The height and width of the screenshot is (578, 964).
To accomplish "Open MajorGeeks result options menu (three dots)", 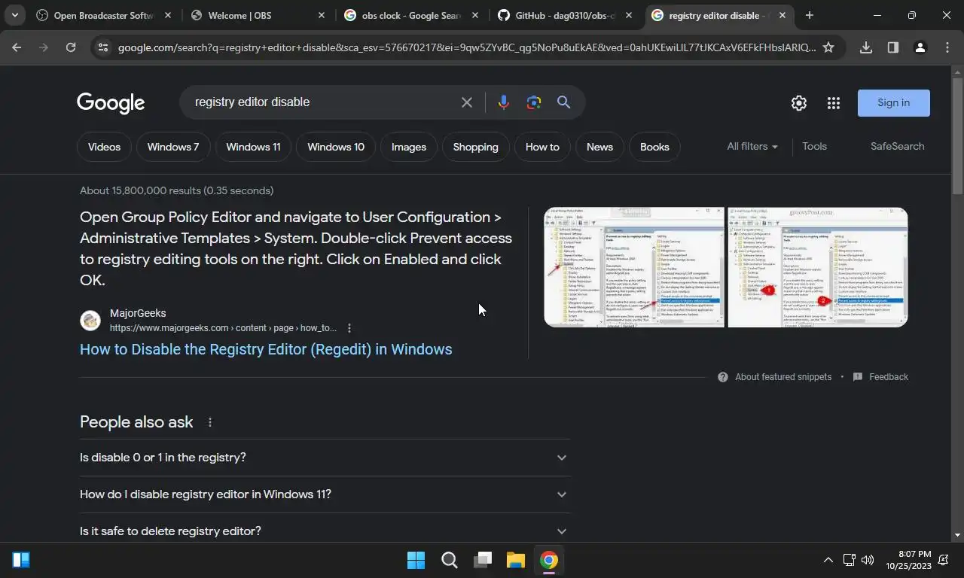I will tap(349, 328).
